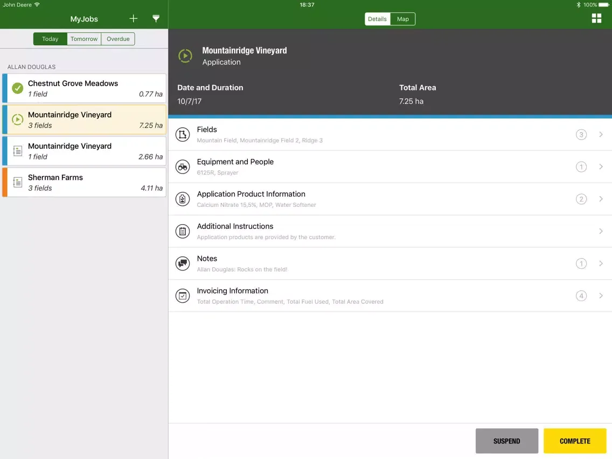Click the battery indicator in status bar
This screenshot has height=459, width=612.
click(604, 5)
